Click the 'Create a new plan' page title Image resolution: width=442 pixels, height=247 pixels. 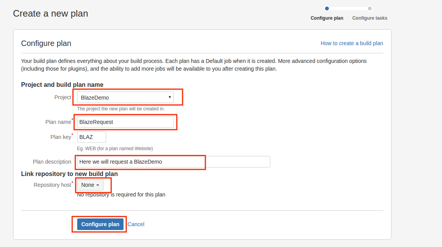pos(51,13)
